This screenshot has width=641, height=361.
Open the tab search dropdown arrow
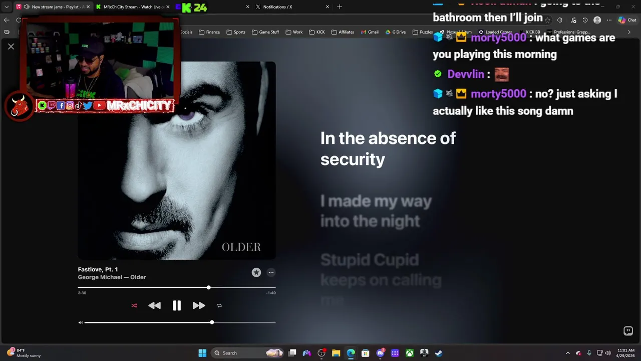7,7
